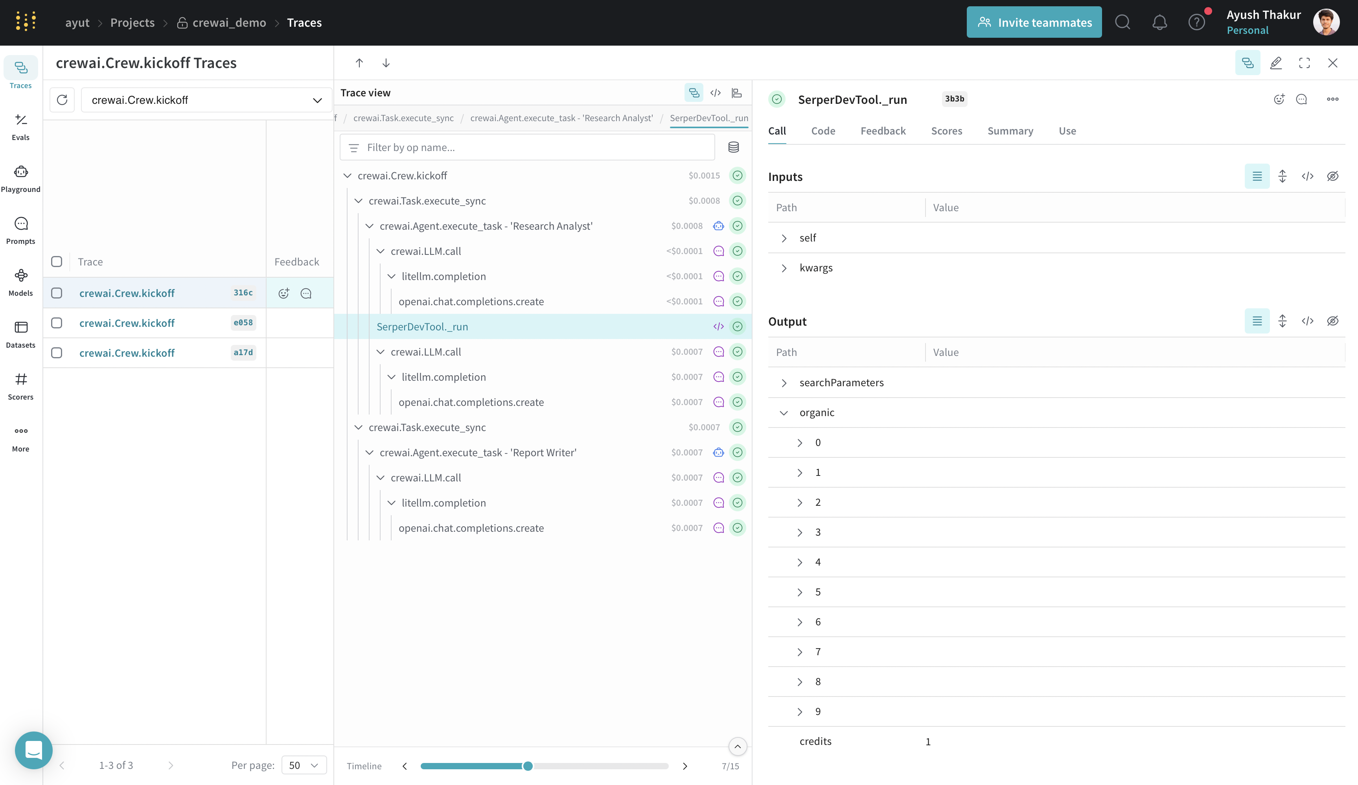Collapse the organic output node
Viewport: 1358px width, 785px height.
coord(784,413)
